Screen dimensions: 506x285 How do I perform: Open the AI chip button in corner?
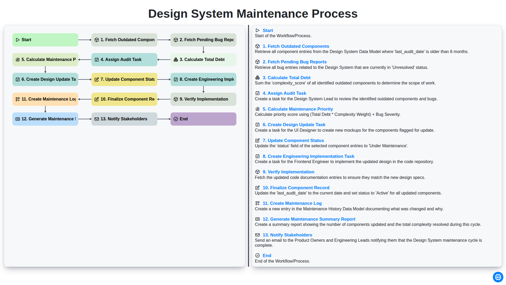pyautogui.click(x=498, y=277)
